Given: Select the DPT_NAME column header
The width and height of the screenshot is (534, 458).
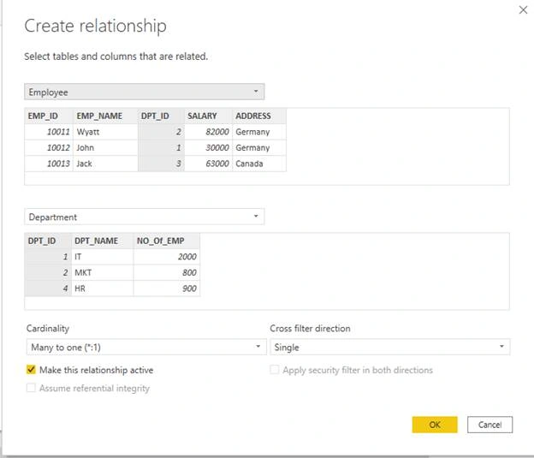Looking at the screenshot, I should click(102, 241).
